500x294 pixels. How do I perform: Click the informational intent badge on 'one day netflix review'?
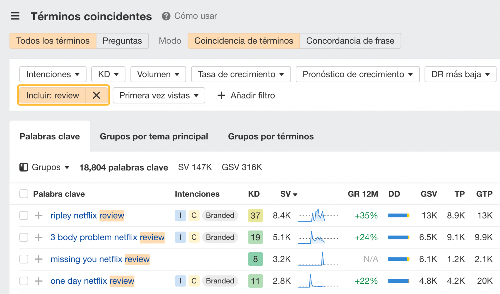coord(180,281)
